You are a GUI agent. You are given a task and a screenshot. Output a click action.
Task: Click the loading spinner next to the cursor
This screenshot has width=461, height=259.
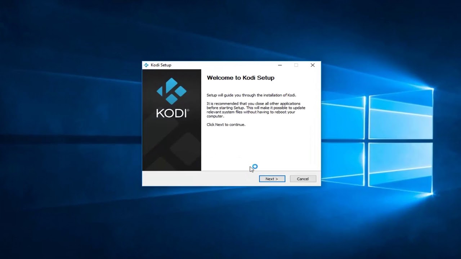pos(255,167)
